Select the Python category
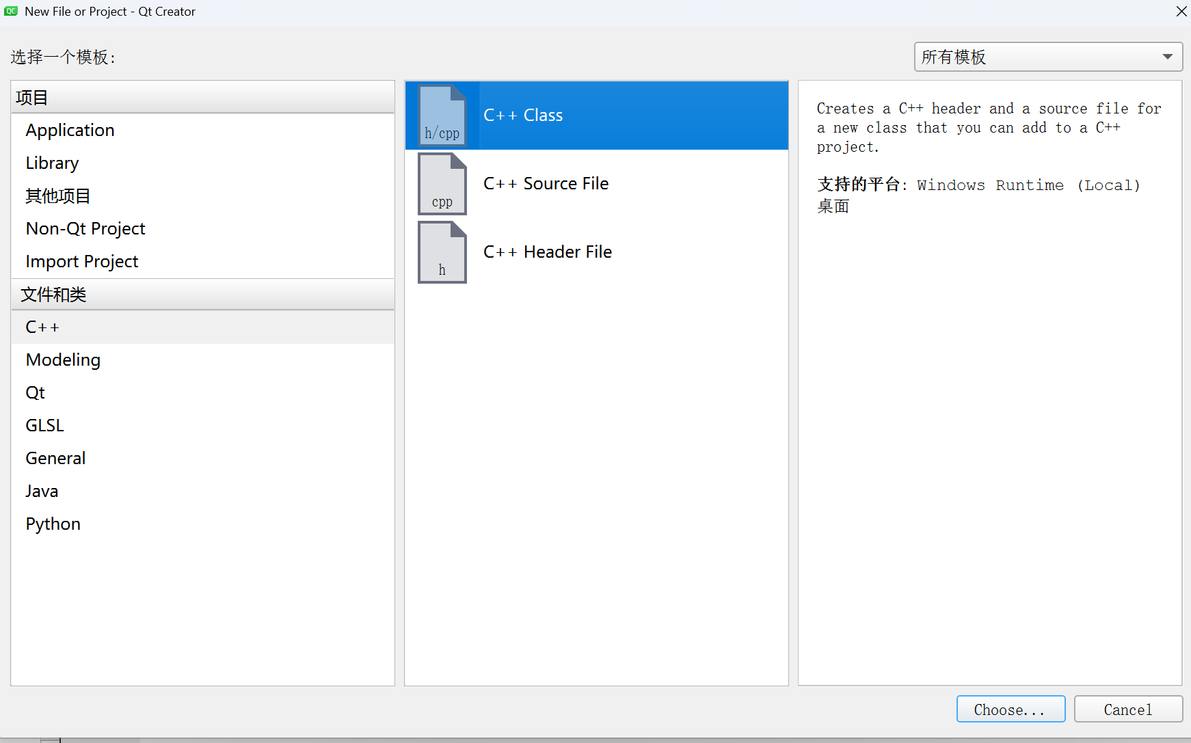This screenshot has height=743, width=1191. (202, 524)
